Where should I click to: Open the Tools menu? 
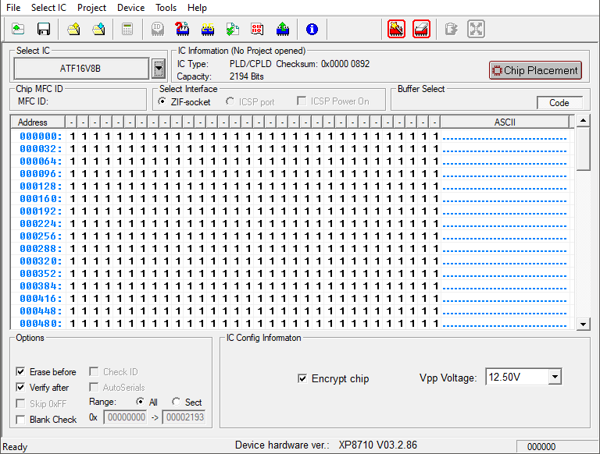tap(166, 7)
